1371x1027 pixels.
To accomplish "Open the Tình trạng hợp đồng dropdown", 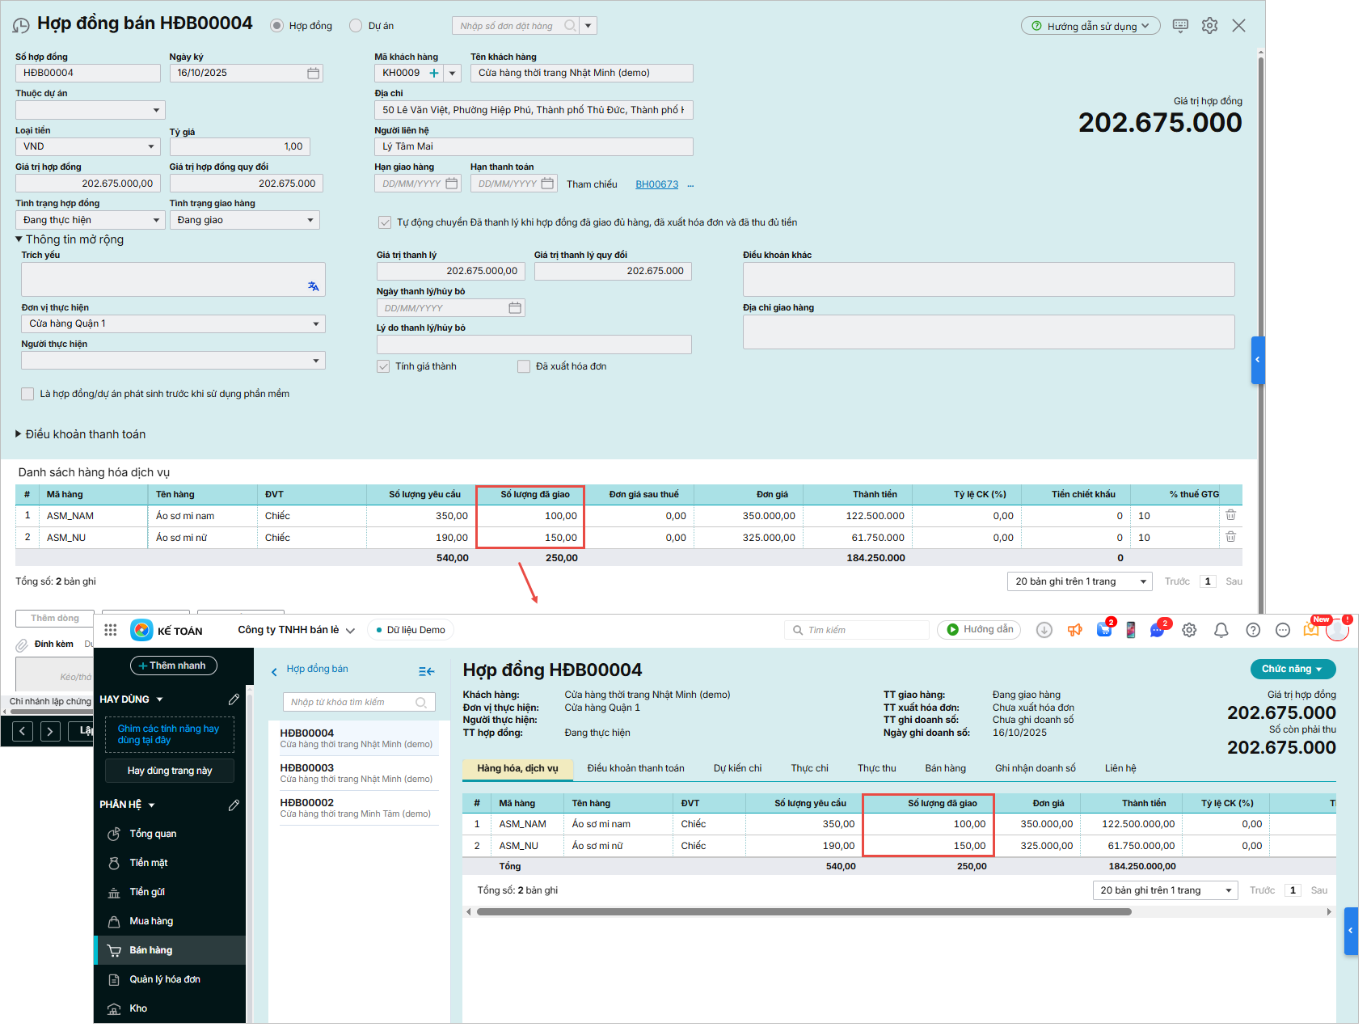I will (x=90, y=221).
